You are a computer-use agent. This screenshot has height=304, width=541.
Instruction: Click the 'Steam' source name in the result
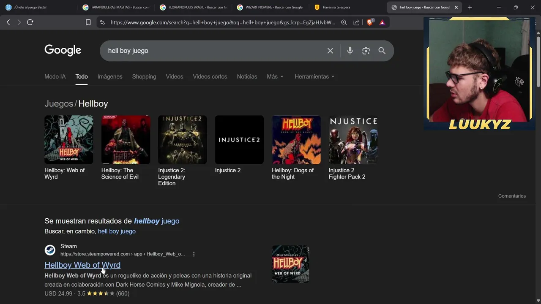(68, 246)
